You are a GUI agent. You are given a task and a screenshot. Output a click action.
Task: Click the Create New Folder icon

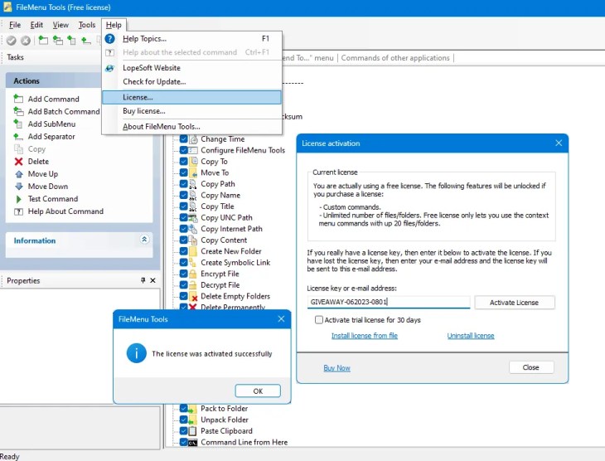(193, 251)
